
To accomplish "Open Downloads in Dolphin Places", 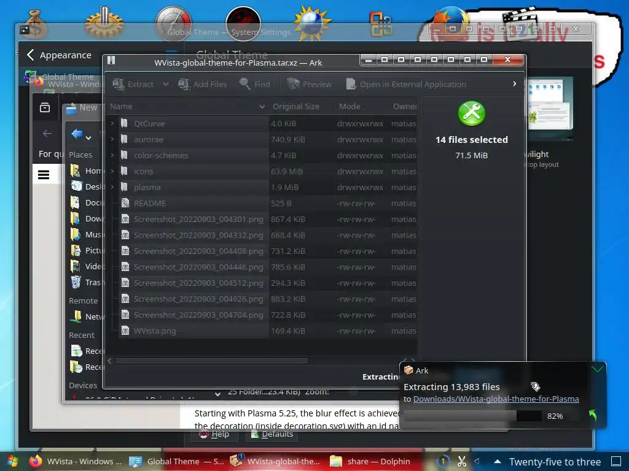I will point(86,219).
